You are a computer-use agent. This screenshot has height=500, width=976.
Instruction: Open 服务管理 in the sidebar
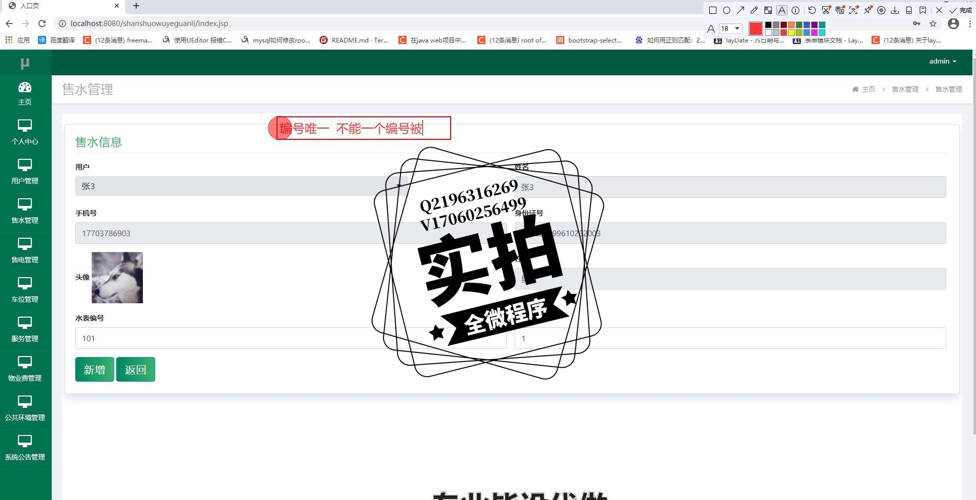point(25,330)
